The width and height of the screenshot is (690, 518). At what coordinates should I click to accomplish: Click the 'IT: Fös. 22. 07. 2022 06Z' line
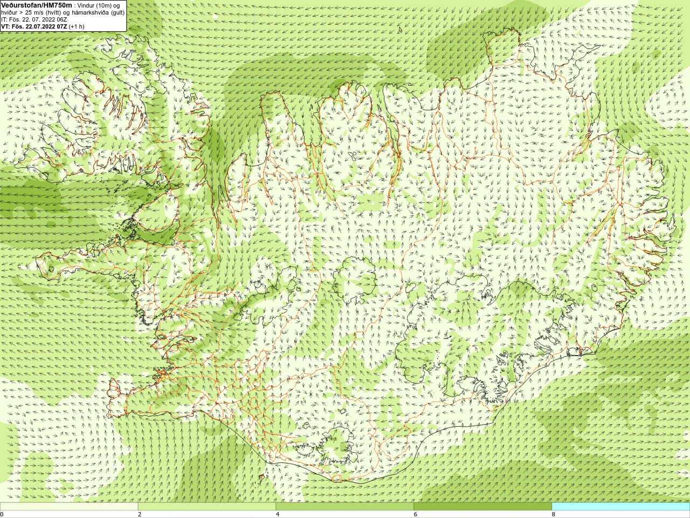click(x=34, y=19)
